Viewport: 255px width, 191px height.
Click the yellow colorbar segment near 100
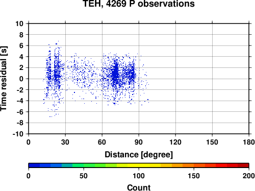(139, 165)
